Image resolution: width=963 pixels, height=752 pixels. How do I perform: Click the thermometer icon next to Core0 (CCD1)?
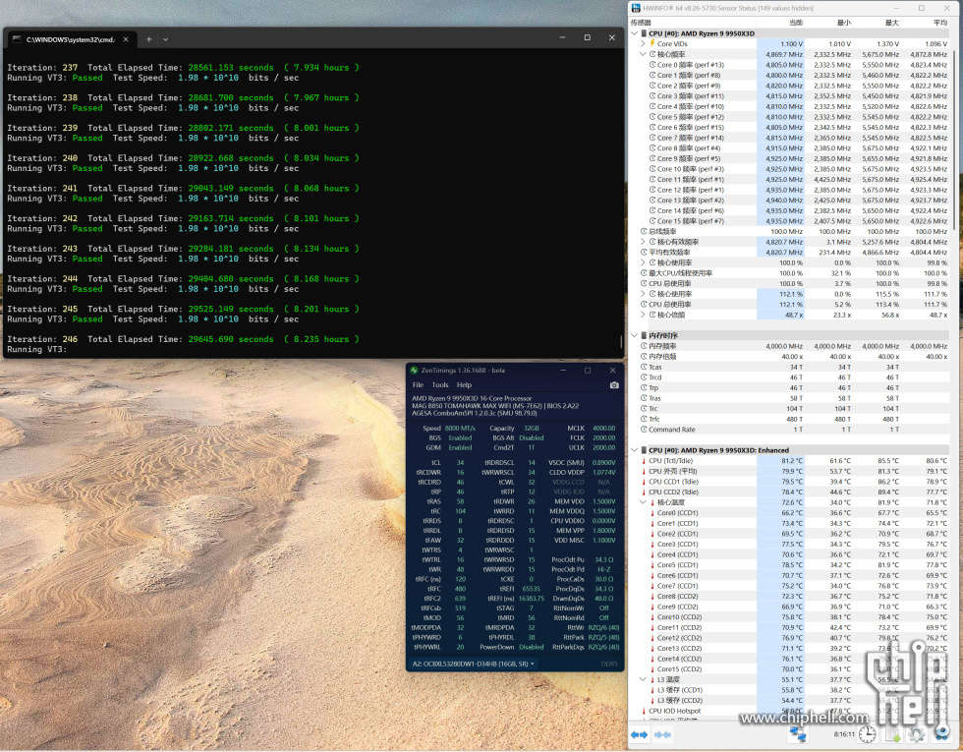652,513
